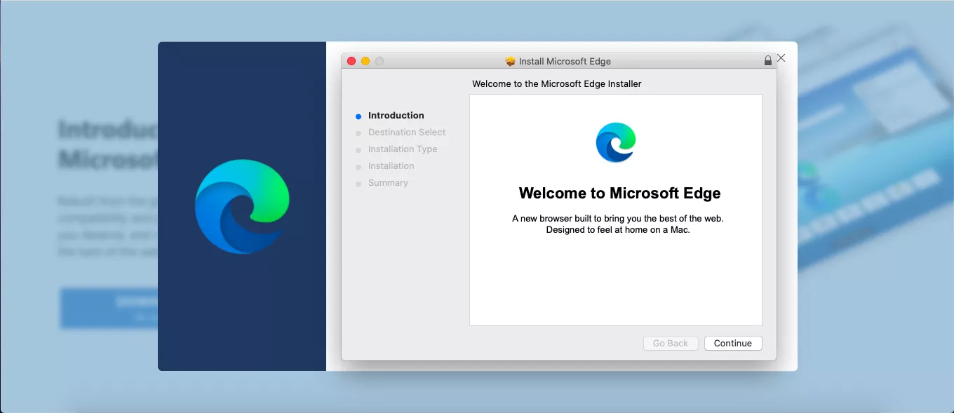The height and width of the screenshot is (413, 954).
Task: Select the Summary step in the sidebar
Action: point(388,183)
